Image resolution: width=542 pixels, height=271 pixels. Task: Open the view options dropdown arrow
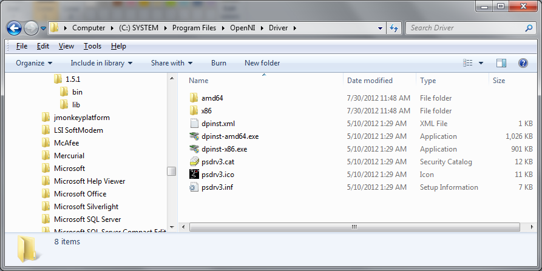(x=481, y=63)
